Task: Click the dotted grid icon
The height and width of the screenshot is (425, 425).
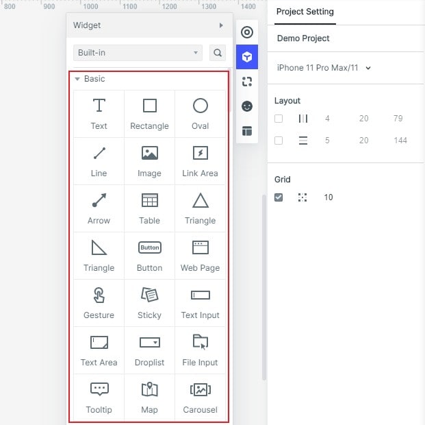Action: point(302,197)
